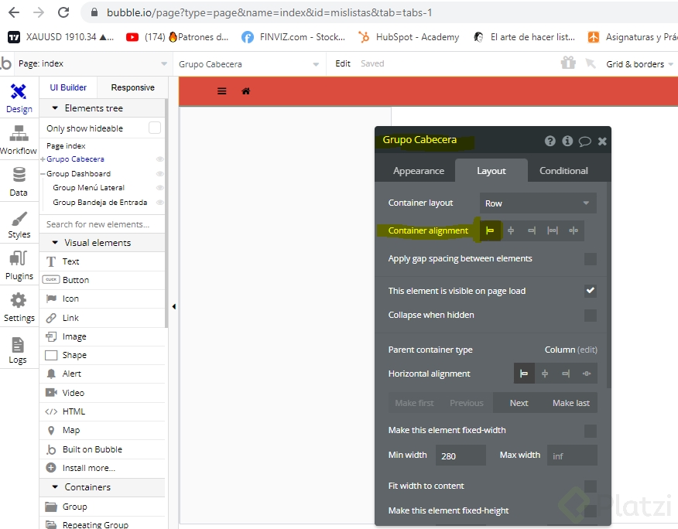This screenshot has width=678, height=529.
Task: Select the Text visual element
Action: (x=102, y=261)
